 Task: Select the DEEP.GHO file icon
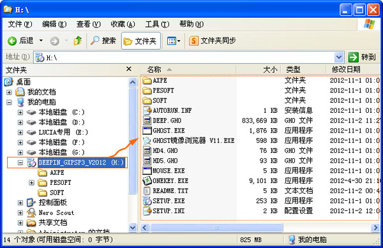147,120
